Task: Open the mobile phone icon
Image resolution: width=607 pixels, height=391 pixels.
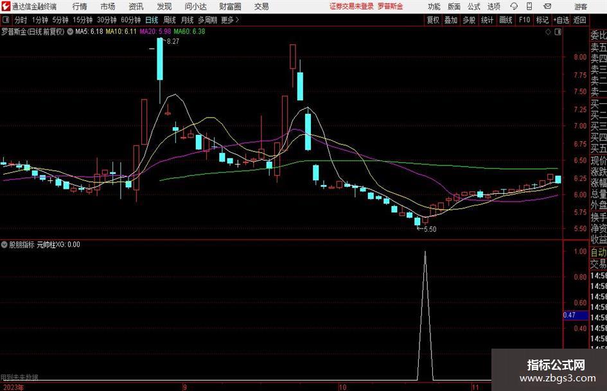Action: click(529, 6)
